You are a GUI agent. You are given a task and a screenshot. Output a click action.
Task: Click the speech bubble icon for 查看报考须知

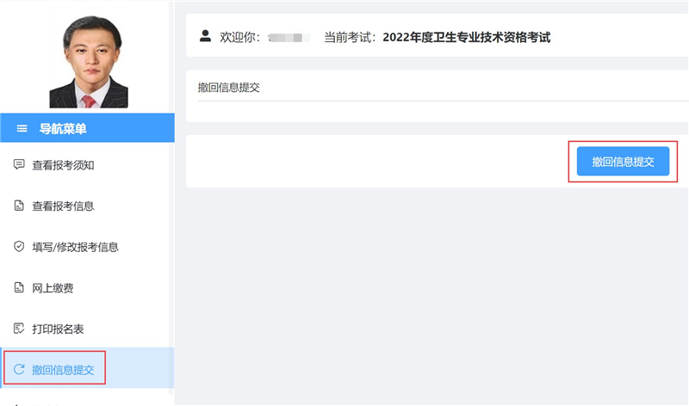point(19,164)
